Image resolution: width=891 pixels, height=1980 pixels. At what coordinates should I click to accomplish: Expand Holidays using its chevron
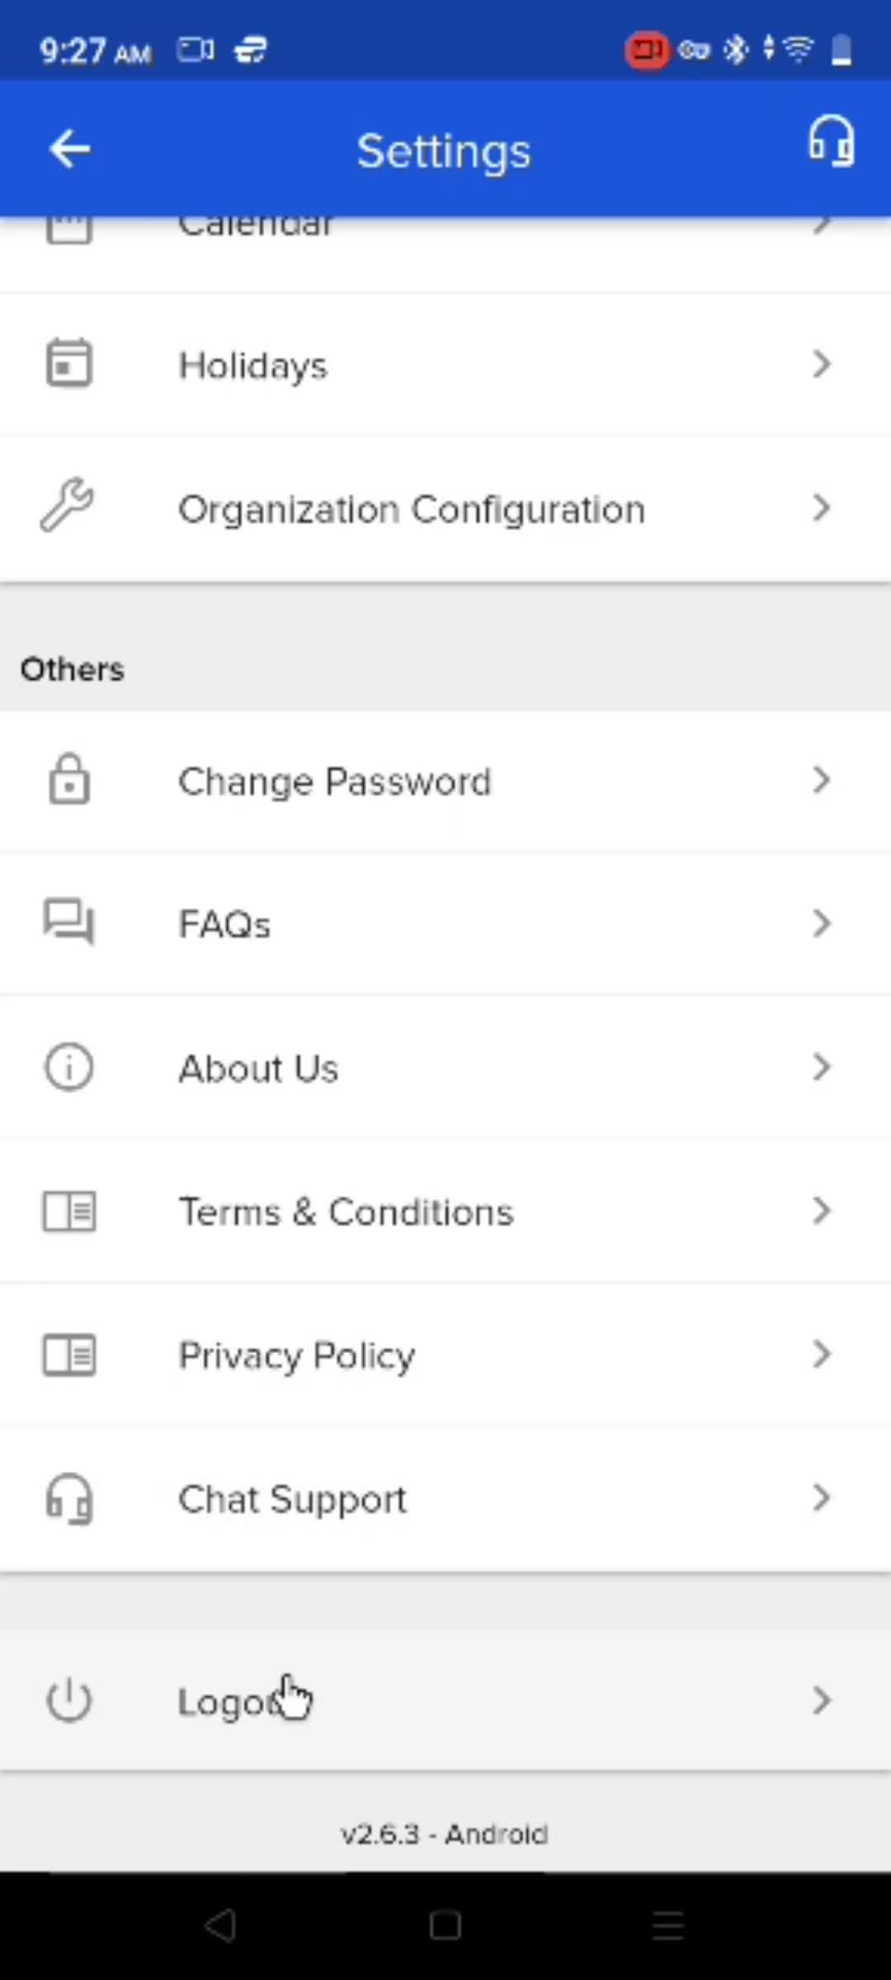[822, 363]
